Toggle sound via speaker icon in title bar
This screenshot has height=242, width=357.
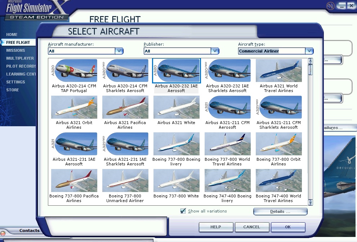330,6
